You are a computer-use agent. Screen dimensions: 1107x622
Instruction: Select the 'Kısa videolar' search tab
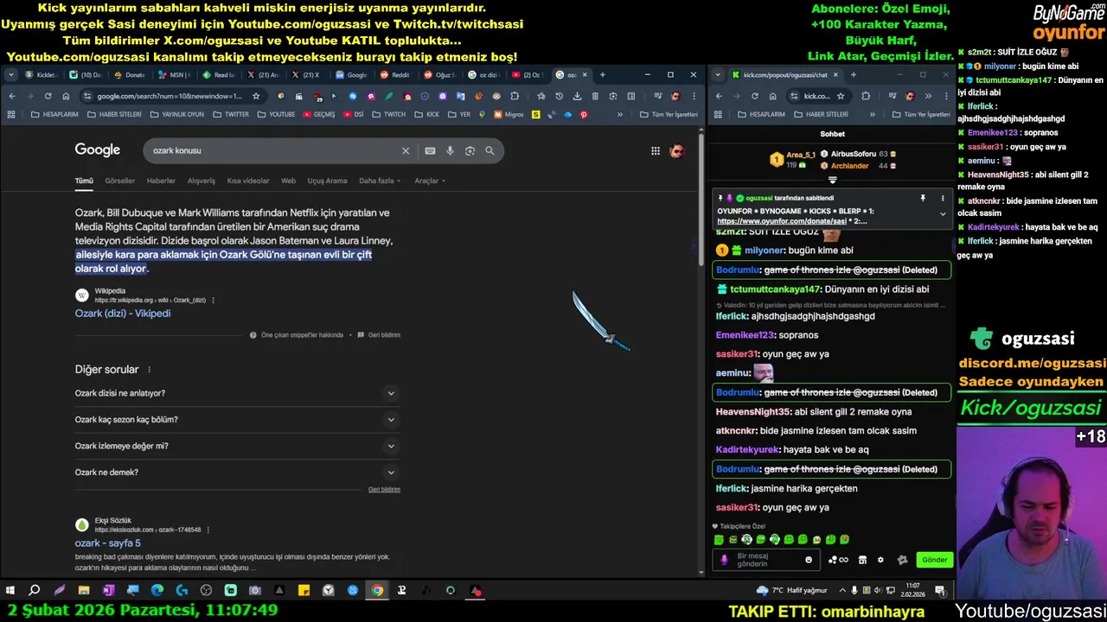pyautogui.click(x=248, y=181)
